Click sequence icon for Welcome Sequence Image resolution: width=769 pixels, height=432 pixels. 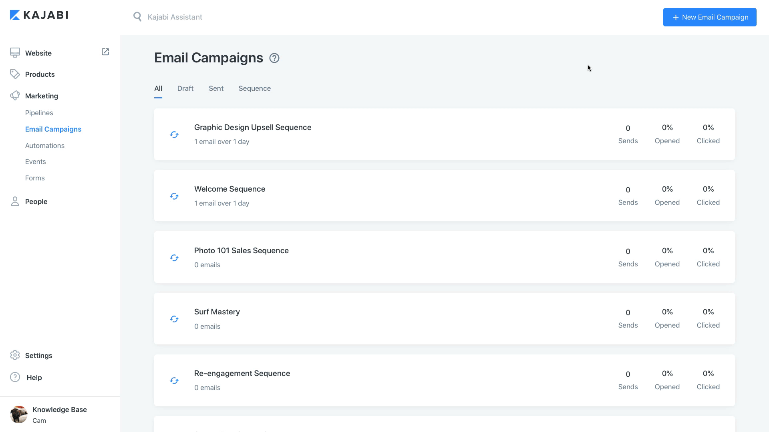coord(174,196)
